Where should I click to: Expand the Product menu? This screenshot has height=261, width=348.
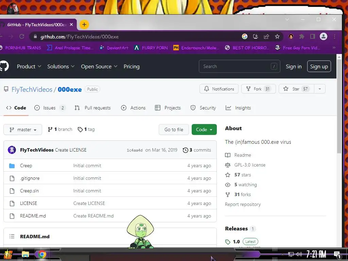click(x=29, y=66)
